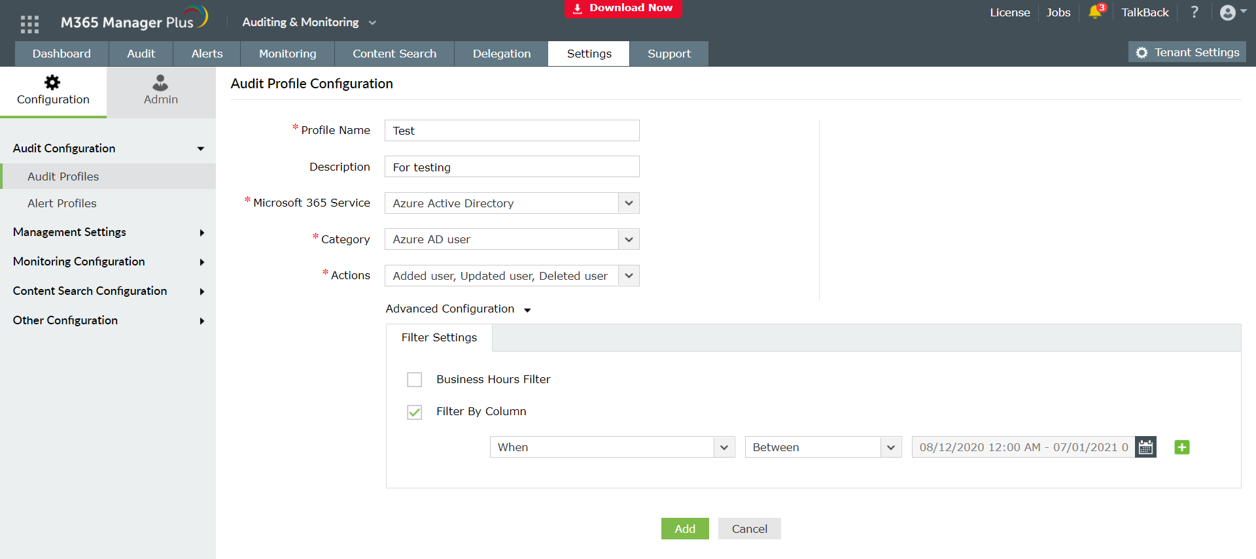1256x559 pixels.
Task: Collapse the Advanced Configuration section
Action: tap(458, 309)
